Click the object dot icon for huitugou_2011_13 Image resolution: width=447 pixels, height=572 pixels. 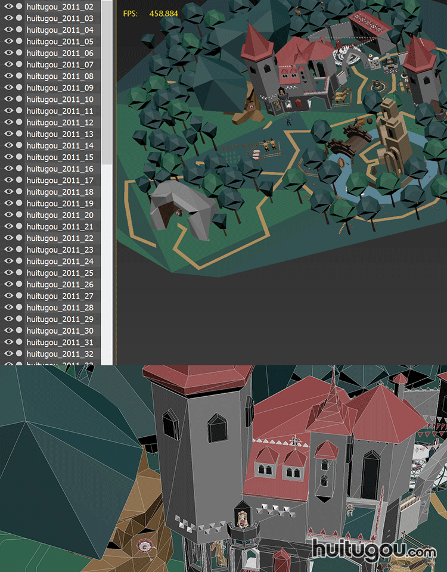19,134
